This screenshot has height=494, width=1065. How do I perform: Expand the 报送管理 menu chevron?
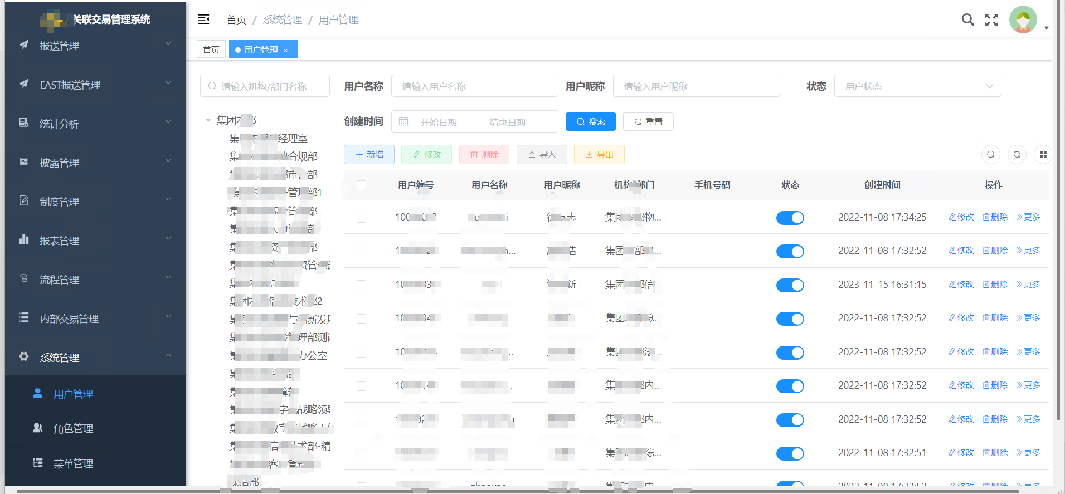pos(168,43)
